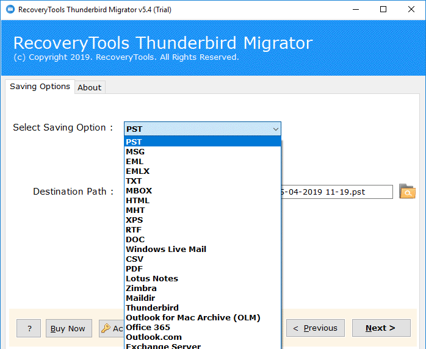The image size is (426, 349).
Task: Close the Thunderbird Migrator window
Action: click(411, 10)
